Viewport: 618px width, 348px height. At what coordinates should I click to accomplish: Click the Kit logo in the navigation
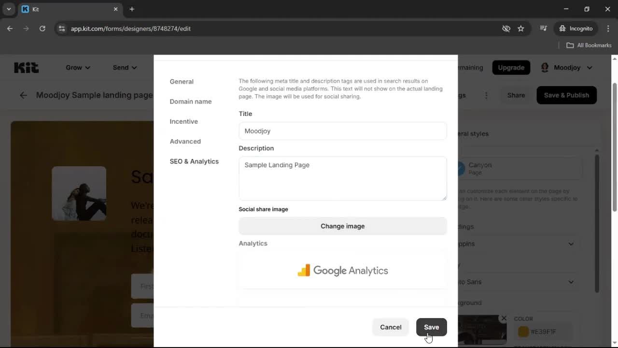pos(26,68)
